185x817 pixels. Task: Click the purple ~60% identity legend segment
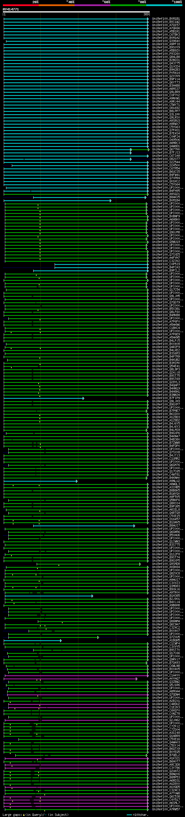pos(92,5)
